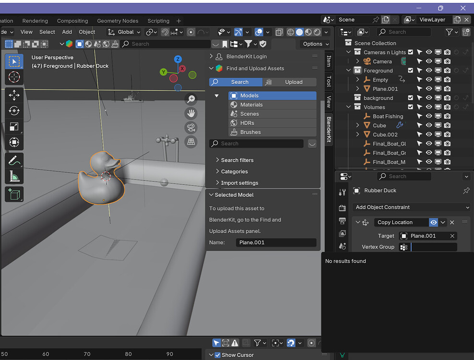Switch to rendered viewport shading
This screenshot has height=360, width=474.
point(317,32)
